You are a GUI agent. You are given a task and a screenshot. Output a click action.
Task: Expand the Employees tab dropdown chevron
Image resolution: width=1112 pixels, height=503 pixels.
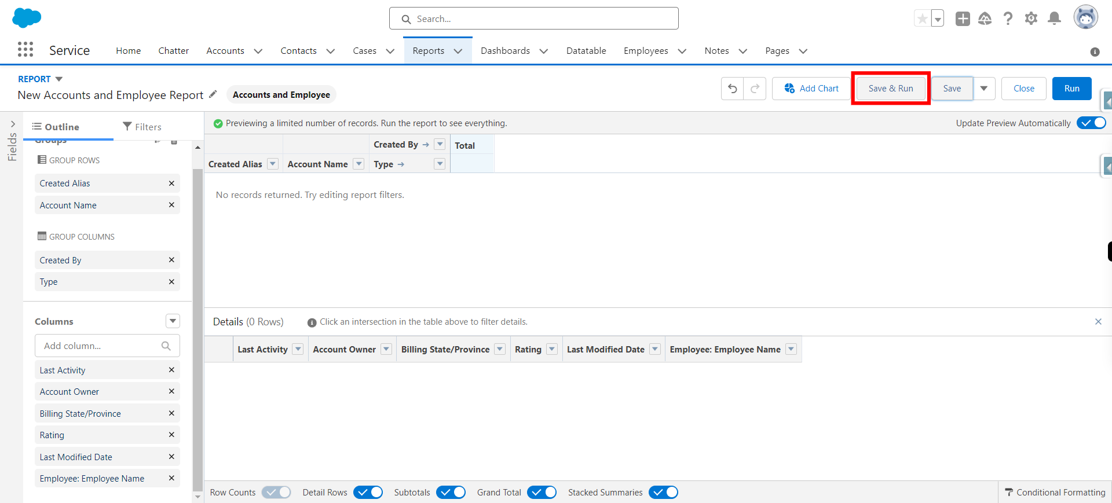pos(682,51)
